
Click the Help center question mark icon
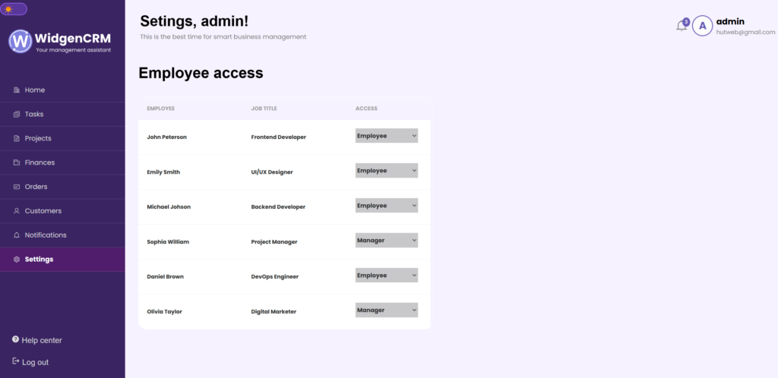pyautogui.click(x=15, y=339)
